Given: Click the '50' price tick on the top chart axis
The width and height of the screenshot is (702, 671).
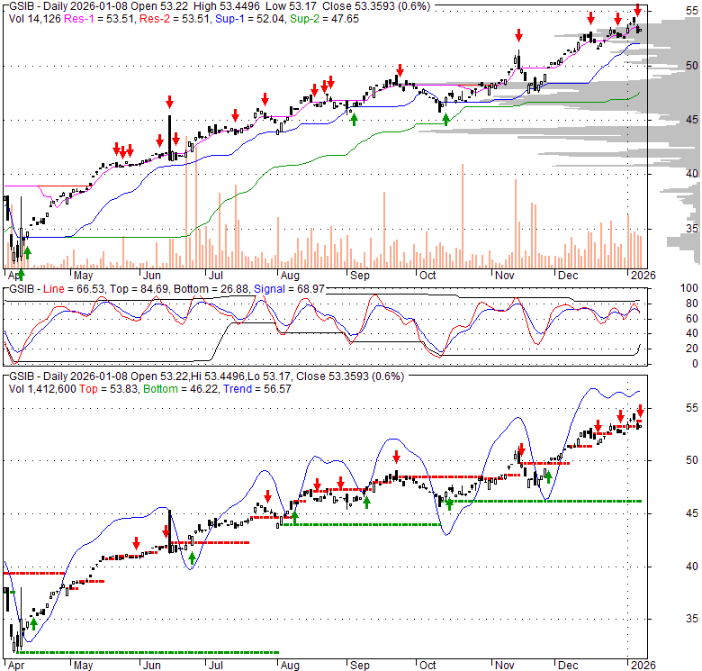Looking at the screenshot, I should [692, 66].
